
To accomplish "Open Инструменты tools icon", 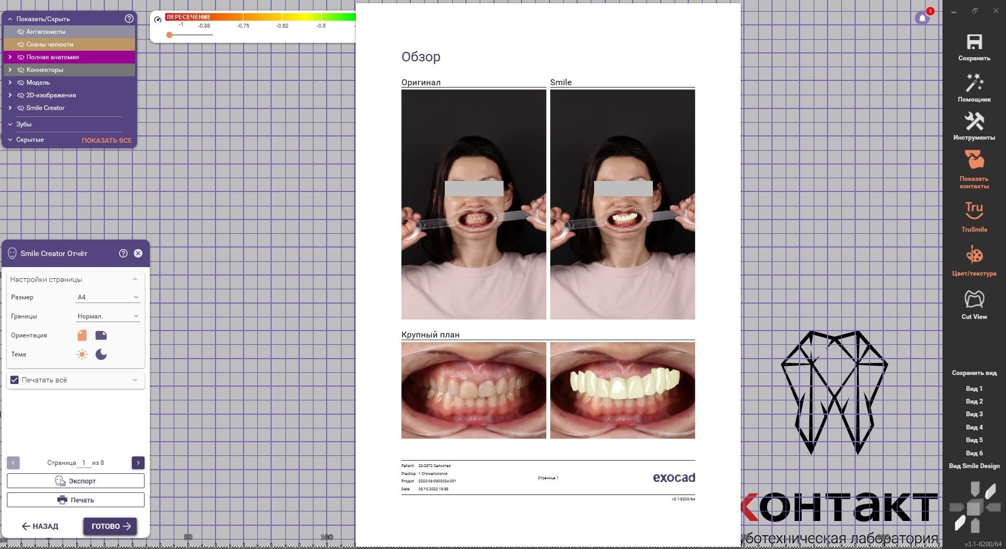I will [x=974, y=122].
